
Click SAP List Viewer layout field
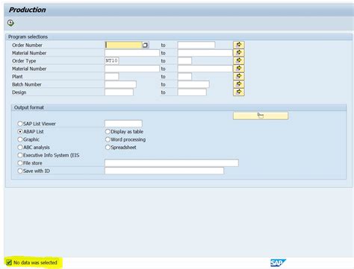(x=123, y=124)
